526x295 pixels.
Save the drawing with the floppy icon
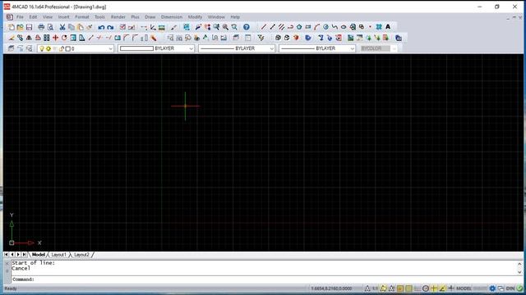click(30, 27)
